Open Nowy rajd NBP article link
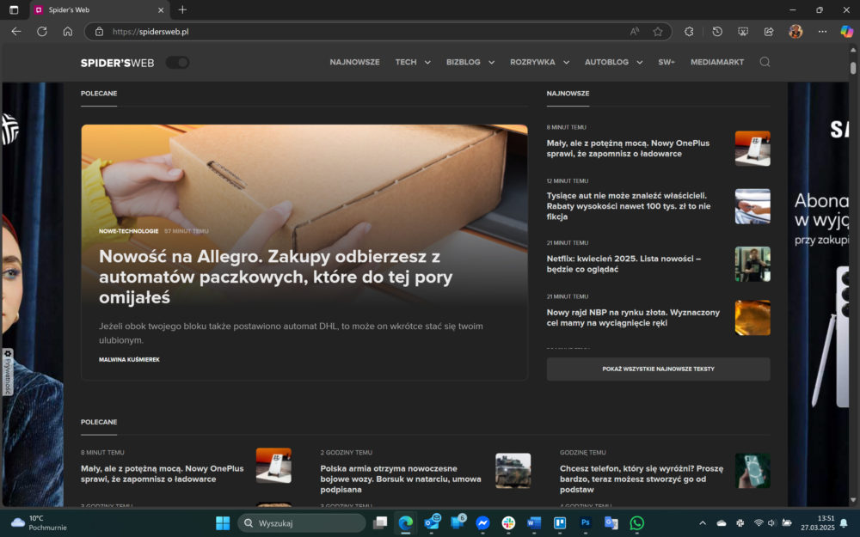This screenshot has height=537, width=860. (x=633, y=317)
